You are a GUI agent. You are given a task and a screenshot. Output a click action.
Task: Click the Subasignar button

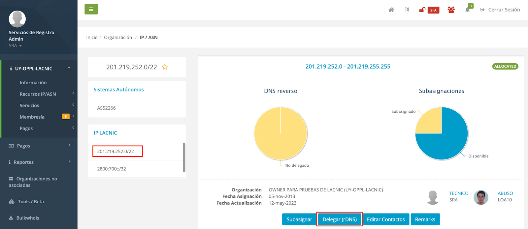point(299,219)
